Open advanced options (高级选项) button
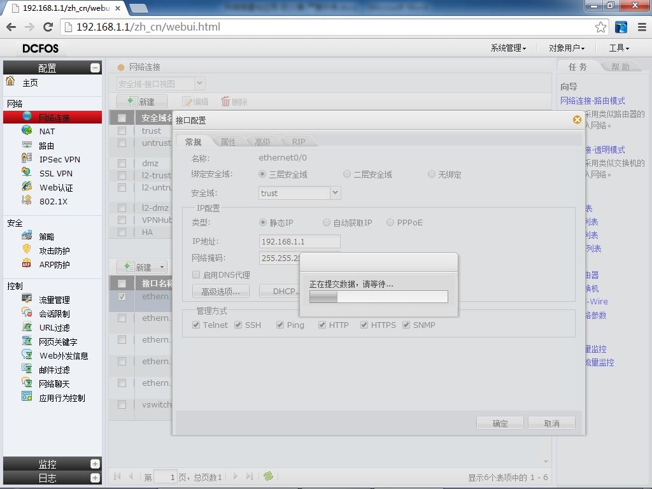Image resolution: width=652 pixels, height=489 pixels. (x=221, y=292)
